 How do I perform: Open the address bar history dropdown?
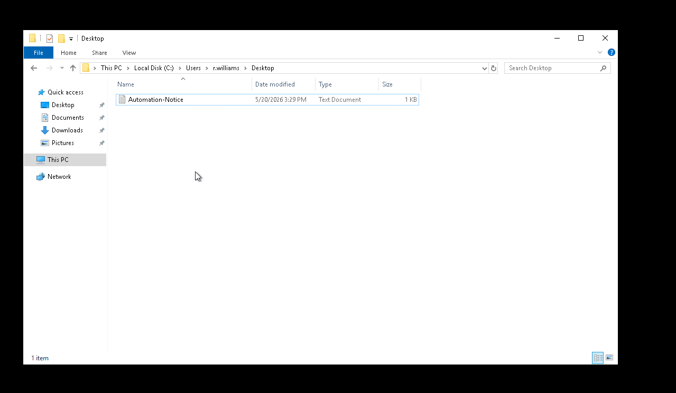(x=485, y=68)
